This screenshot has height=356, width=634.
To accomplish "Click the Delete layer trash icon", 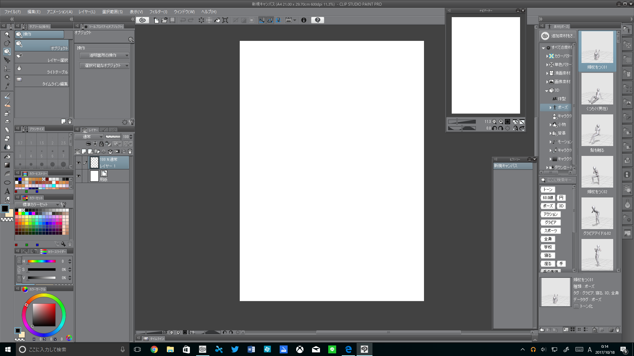I will pyautogui.click(x=130, y=152).
